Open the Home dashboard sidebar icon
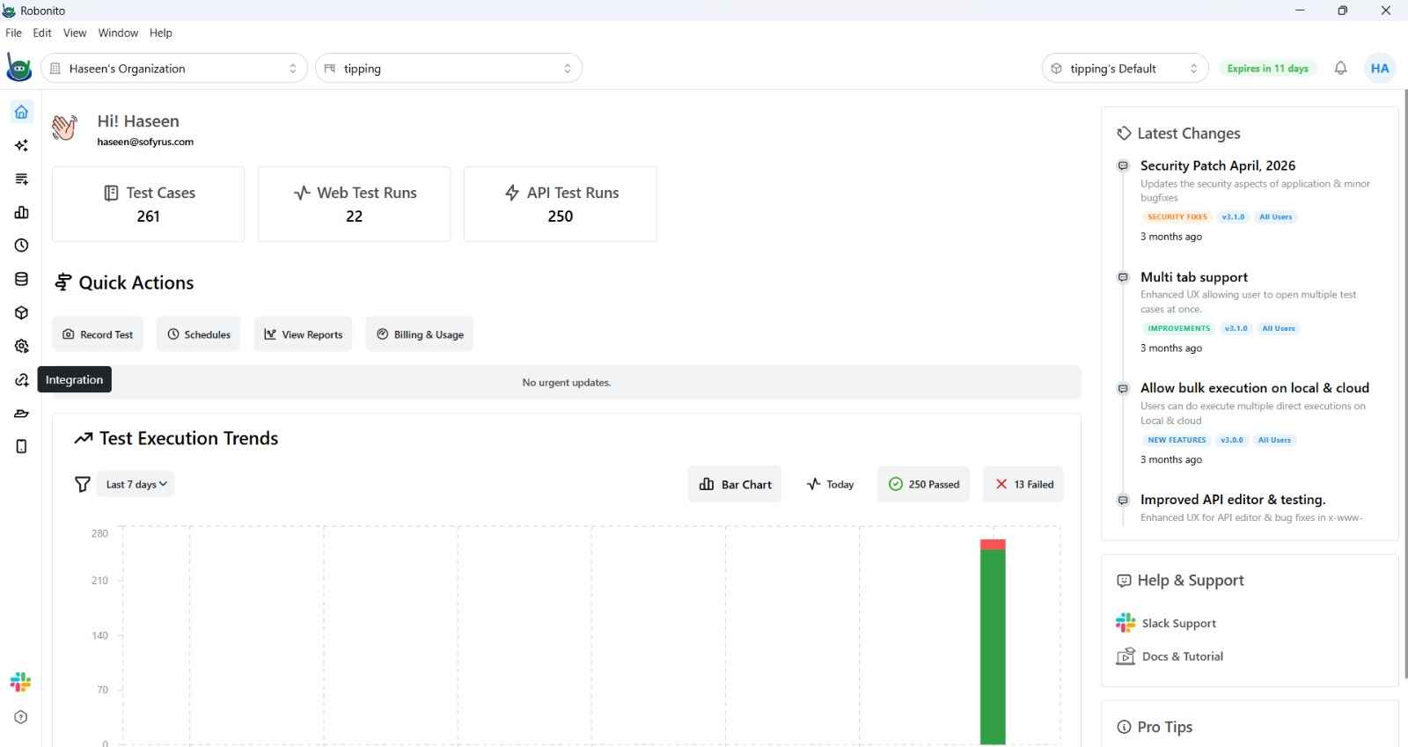Screen dimensions: 1408x747 (21, 112)
